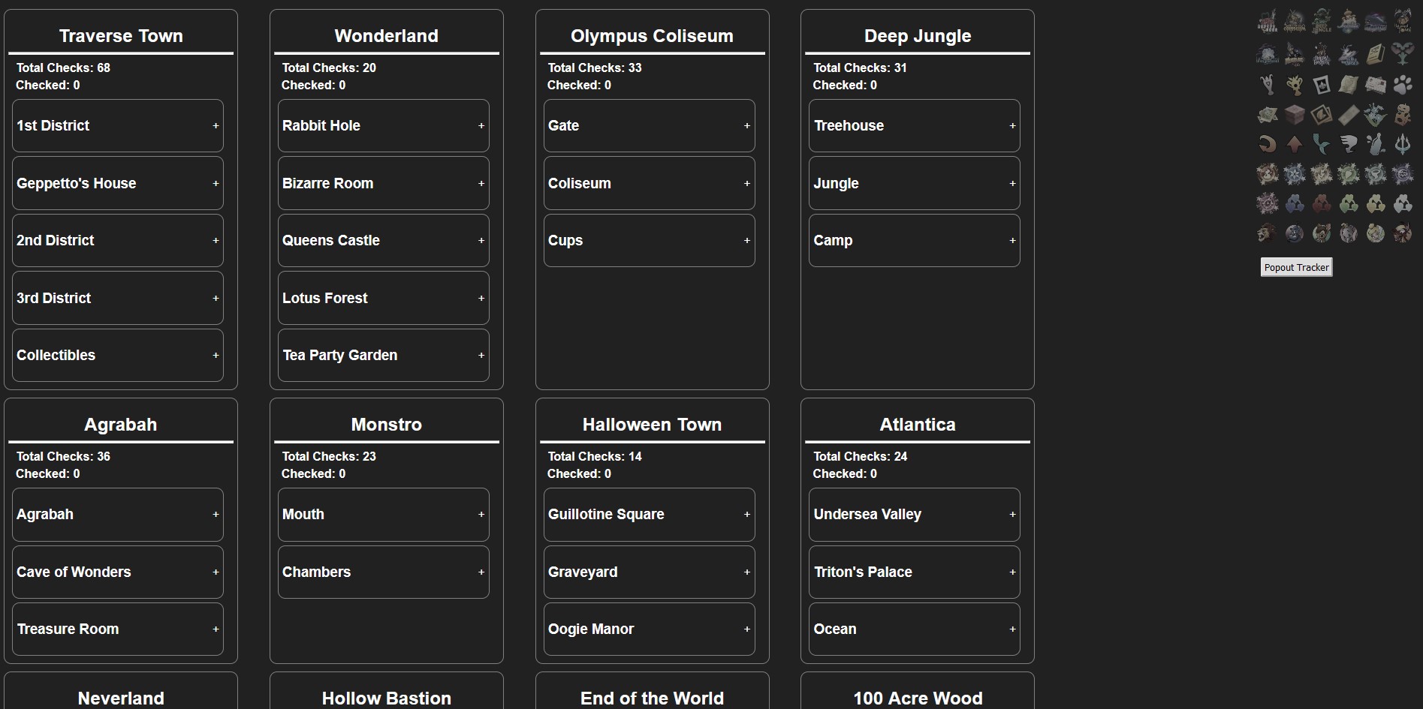Click the Popout Tracker button

(x=1296, y=267)
